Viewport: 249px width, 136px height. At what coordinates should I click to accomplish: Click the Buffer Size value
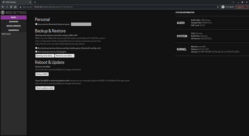[205, 20]
